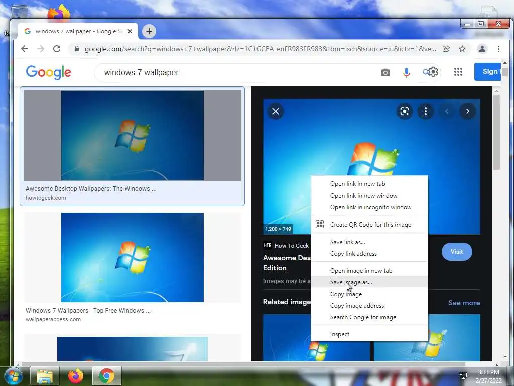514x386 pixels.
Task: Select the wallpaperaccess wallpaper thumbnail
Action: pyautogui.click(x=132, y=257)
